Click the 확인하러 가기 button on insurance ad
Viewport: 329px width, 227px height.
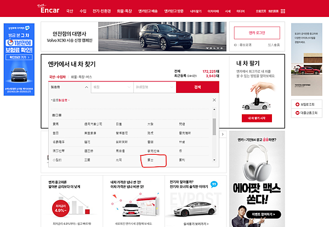pos(19,57)
